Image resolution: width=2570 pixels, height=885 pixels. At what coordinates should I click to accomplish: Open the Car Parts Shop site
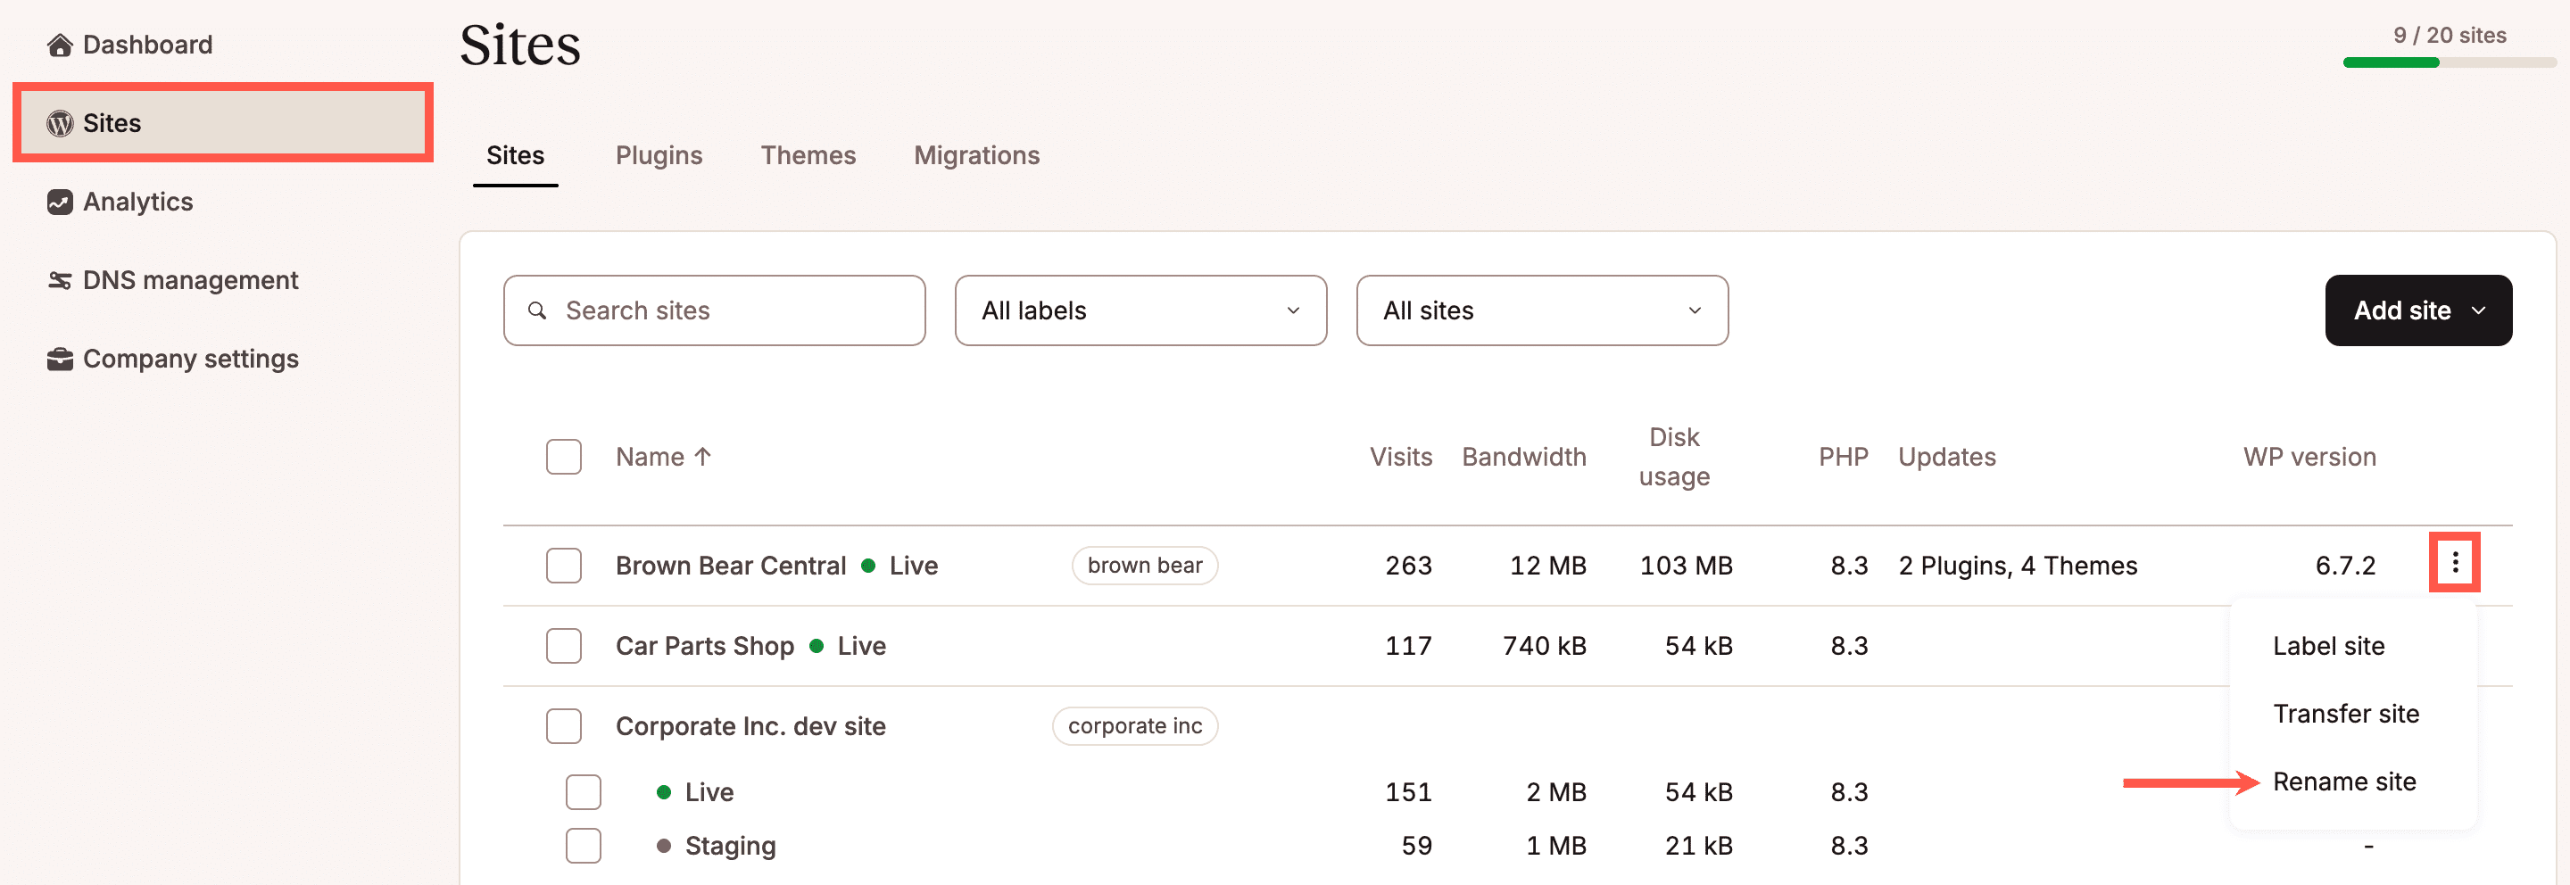[x=704, y=646]
